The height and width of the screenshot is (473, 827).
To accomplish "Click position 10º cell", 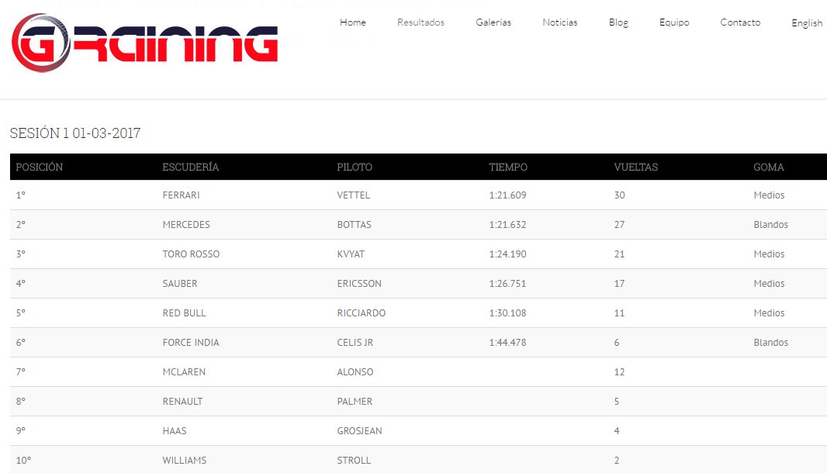I will (23, 461).
